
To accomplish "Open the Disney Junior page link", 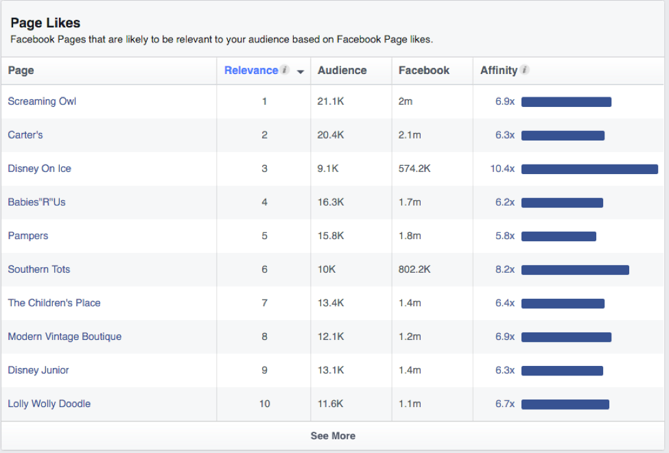I will click(38, 370).
